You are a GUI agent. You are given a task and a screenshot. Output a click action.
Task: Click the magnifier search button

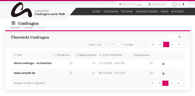[180, 37]
